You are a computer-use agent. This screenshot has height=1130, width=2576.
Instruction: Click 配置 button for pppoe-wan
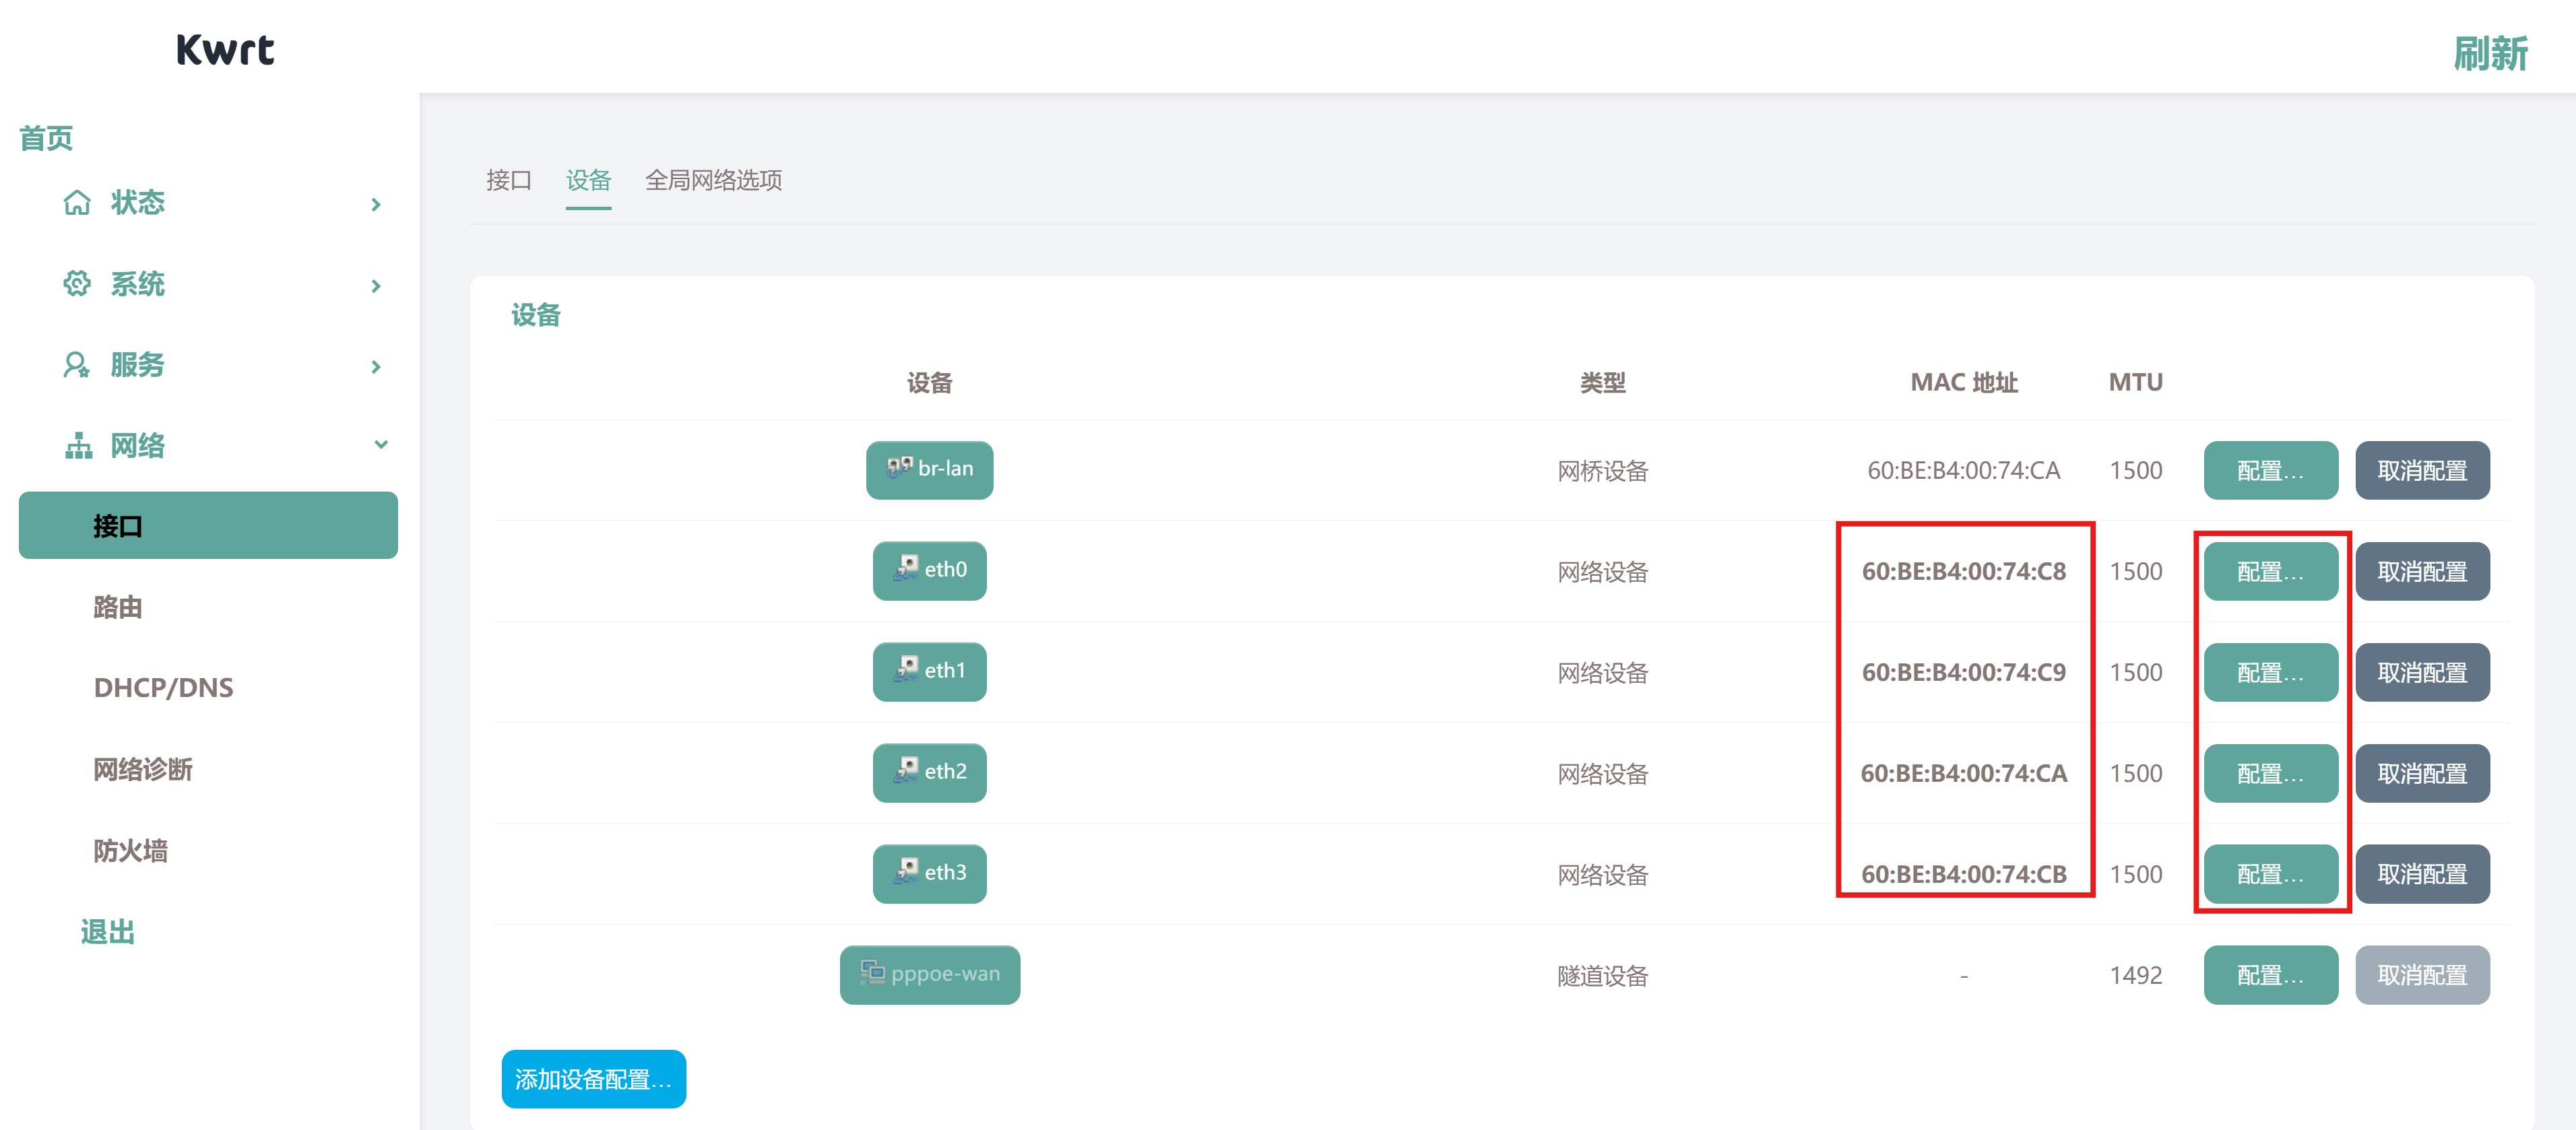tap(2270, 975)
